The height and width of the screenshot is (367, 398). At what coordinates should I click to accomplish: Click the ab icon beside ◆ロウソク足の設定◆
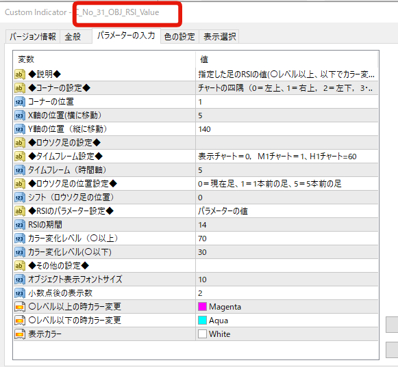tap(20, 143)
